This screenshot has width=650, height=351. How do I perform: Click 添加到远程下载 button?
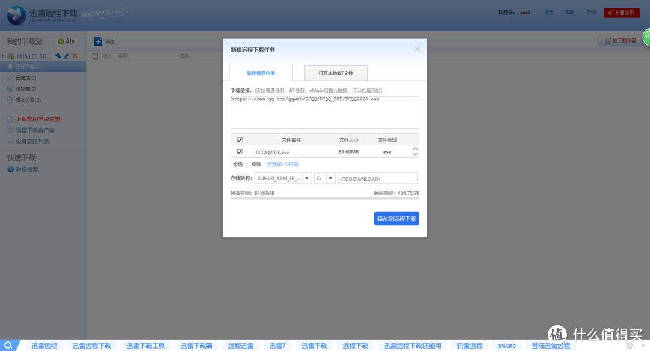397,219
